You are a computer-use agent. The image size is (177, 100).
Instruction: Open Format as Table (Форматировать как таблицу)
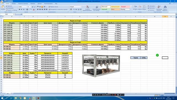(97, 8)
